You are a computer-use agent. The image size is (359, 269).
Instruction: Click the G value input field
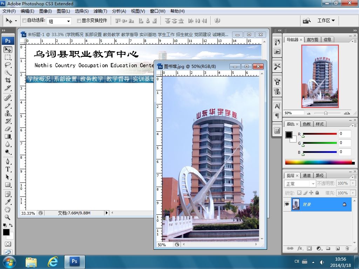coord(345,143)
